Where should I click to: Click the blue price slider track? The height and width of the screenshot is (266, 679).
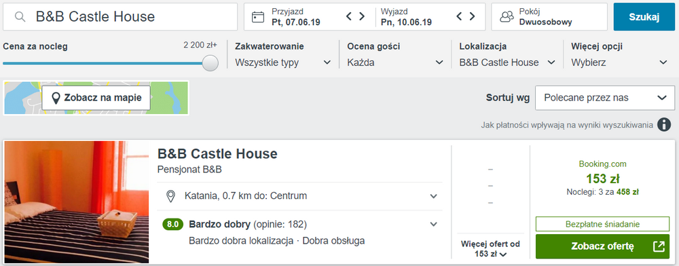(x=103, y=63)
